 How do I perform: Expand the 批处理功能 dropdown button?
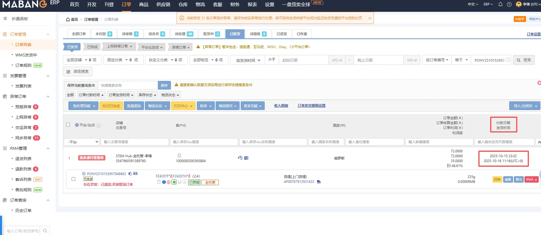83,106
